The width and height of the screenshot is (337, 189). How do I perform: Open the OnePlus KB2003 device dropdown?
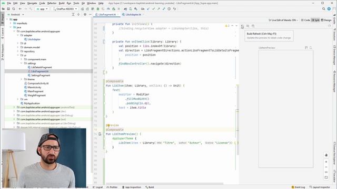(x=65, y=9)
